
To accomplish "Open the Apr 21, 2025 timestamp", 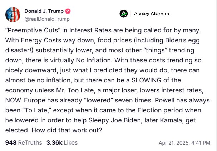I will coord(184,143).
